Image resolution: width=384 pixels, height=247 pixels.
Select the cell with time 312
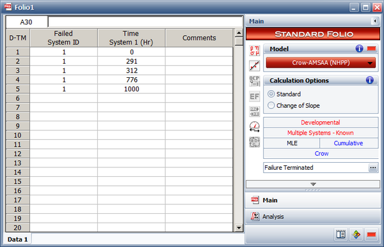(x=131, y=71)
